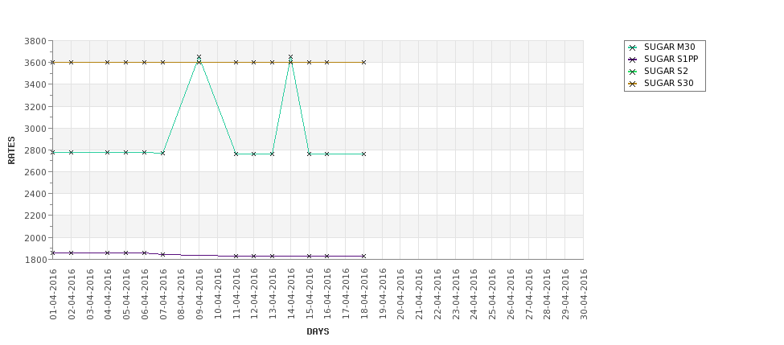The height and width of the screenshot is (345, 784).
Task: Click the green line data point on 18-04-2016
Action: pos(363,154)
